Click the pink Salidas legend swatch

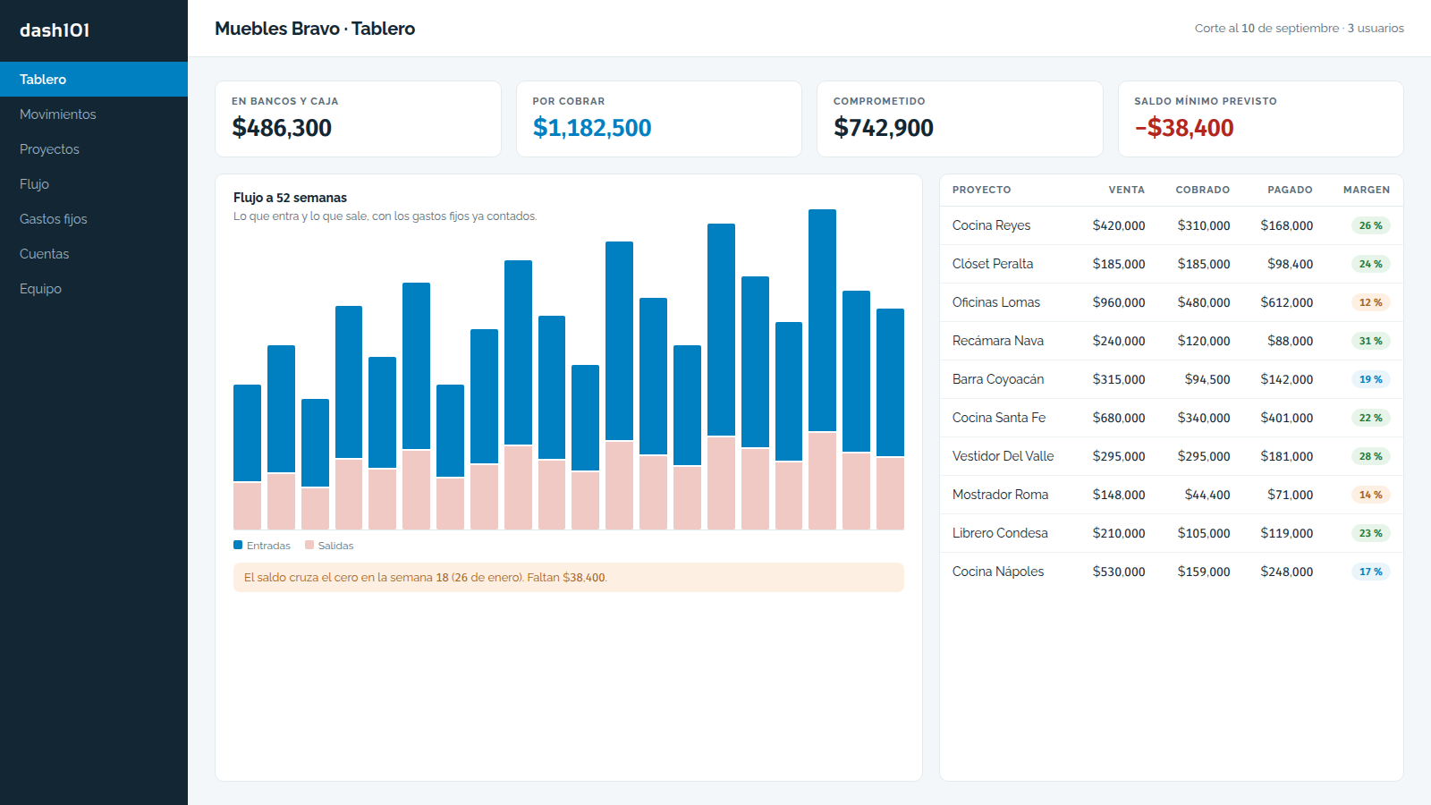point(309,545)
